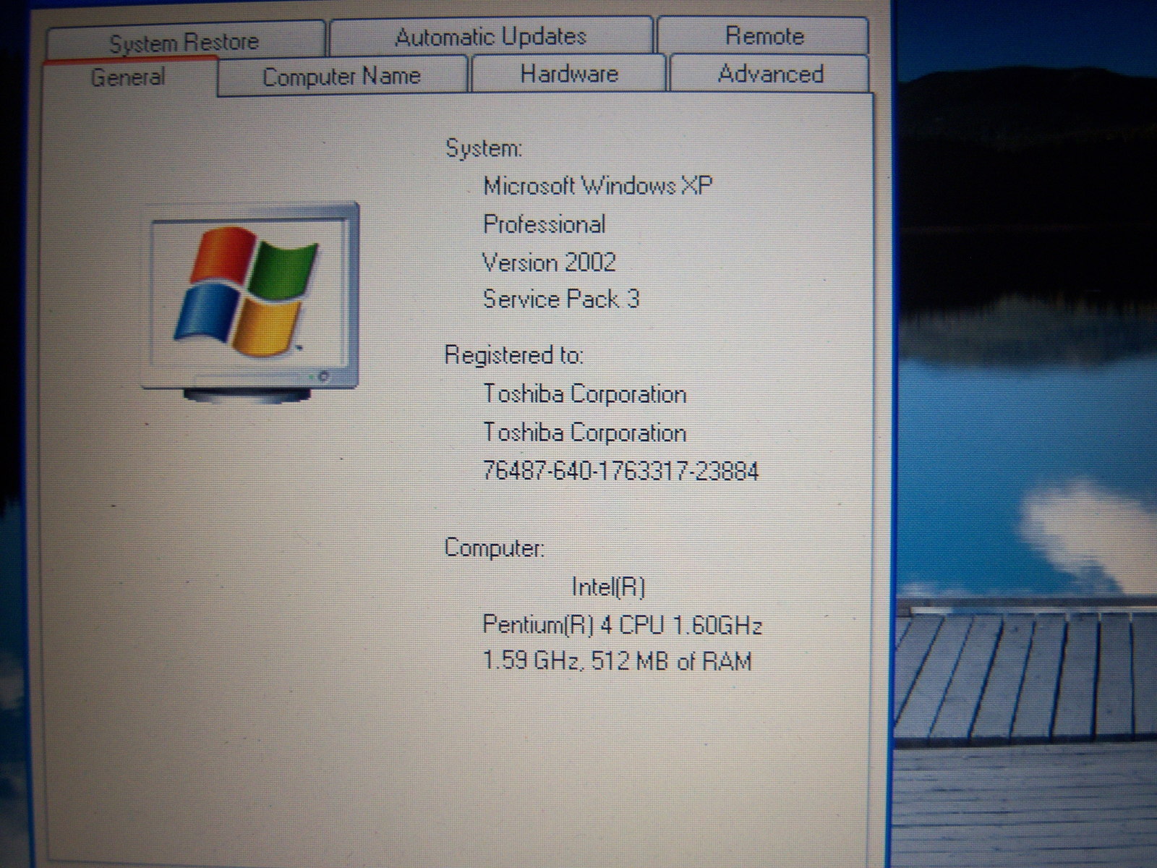1157x868 pixels.
Task: Click the 'Computer:' heading label
Action: coord(494,548)
